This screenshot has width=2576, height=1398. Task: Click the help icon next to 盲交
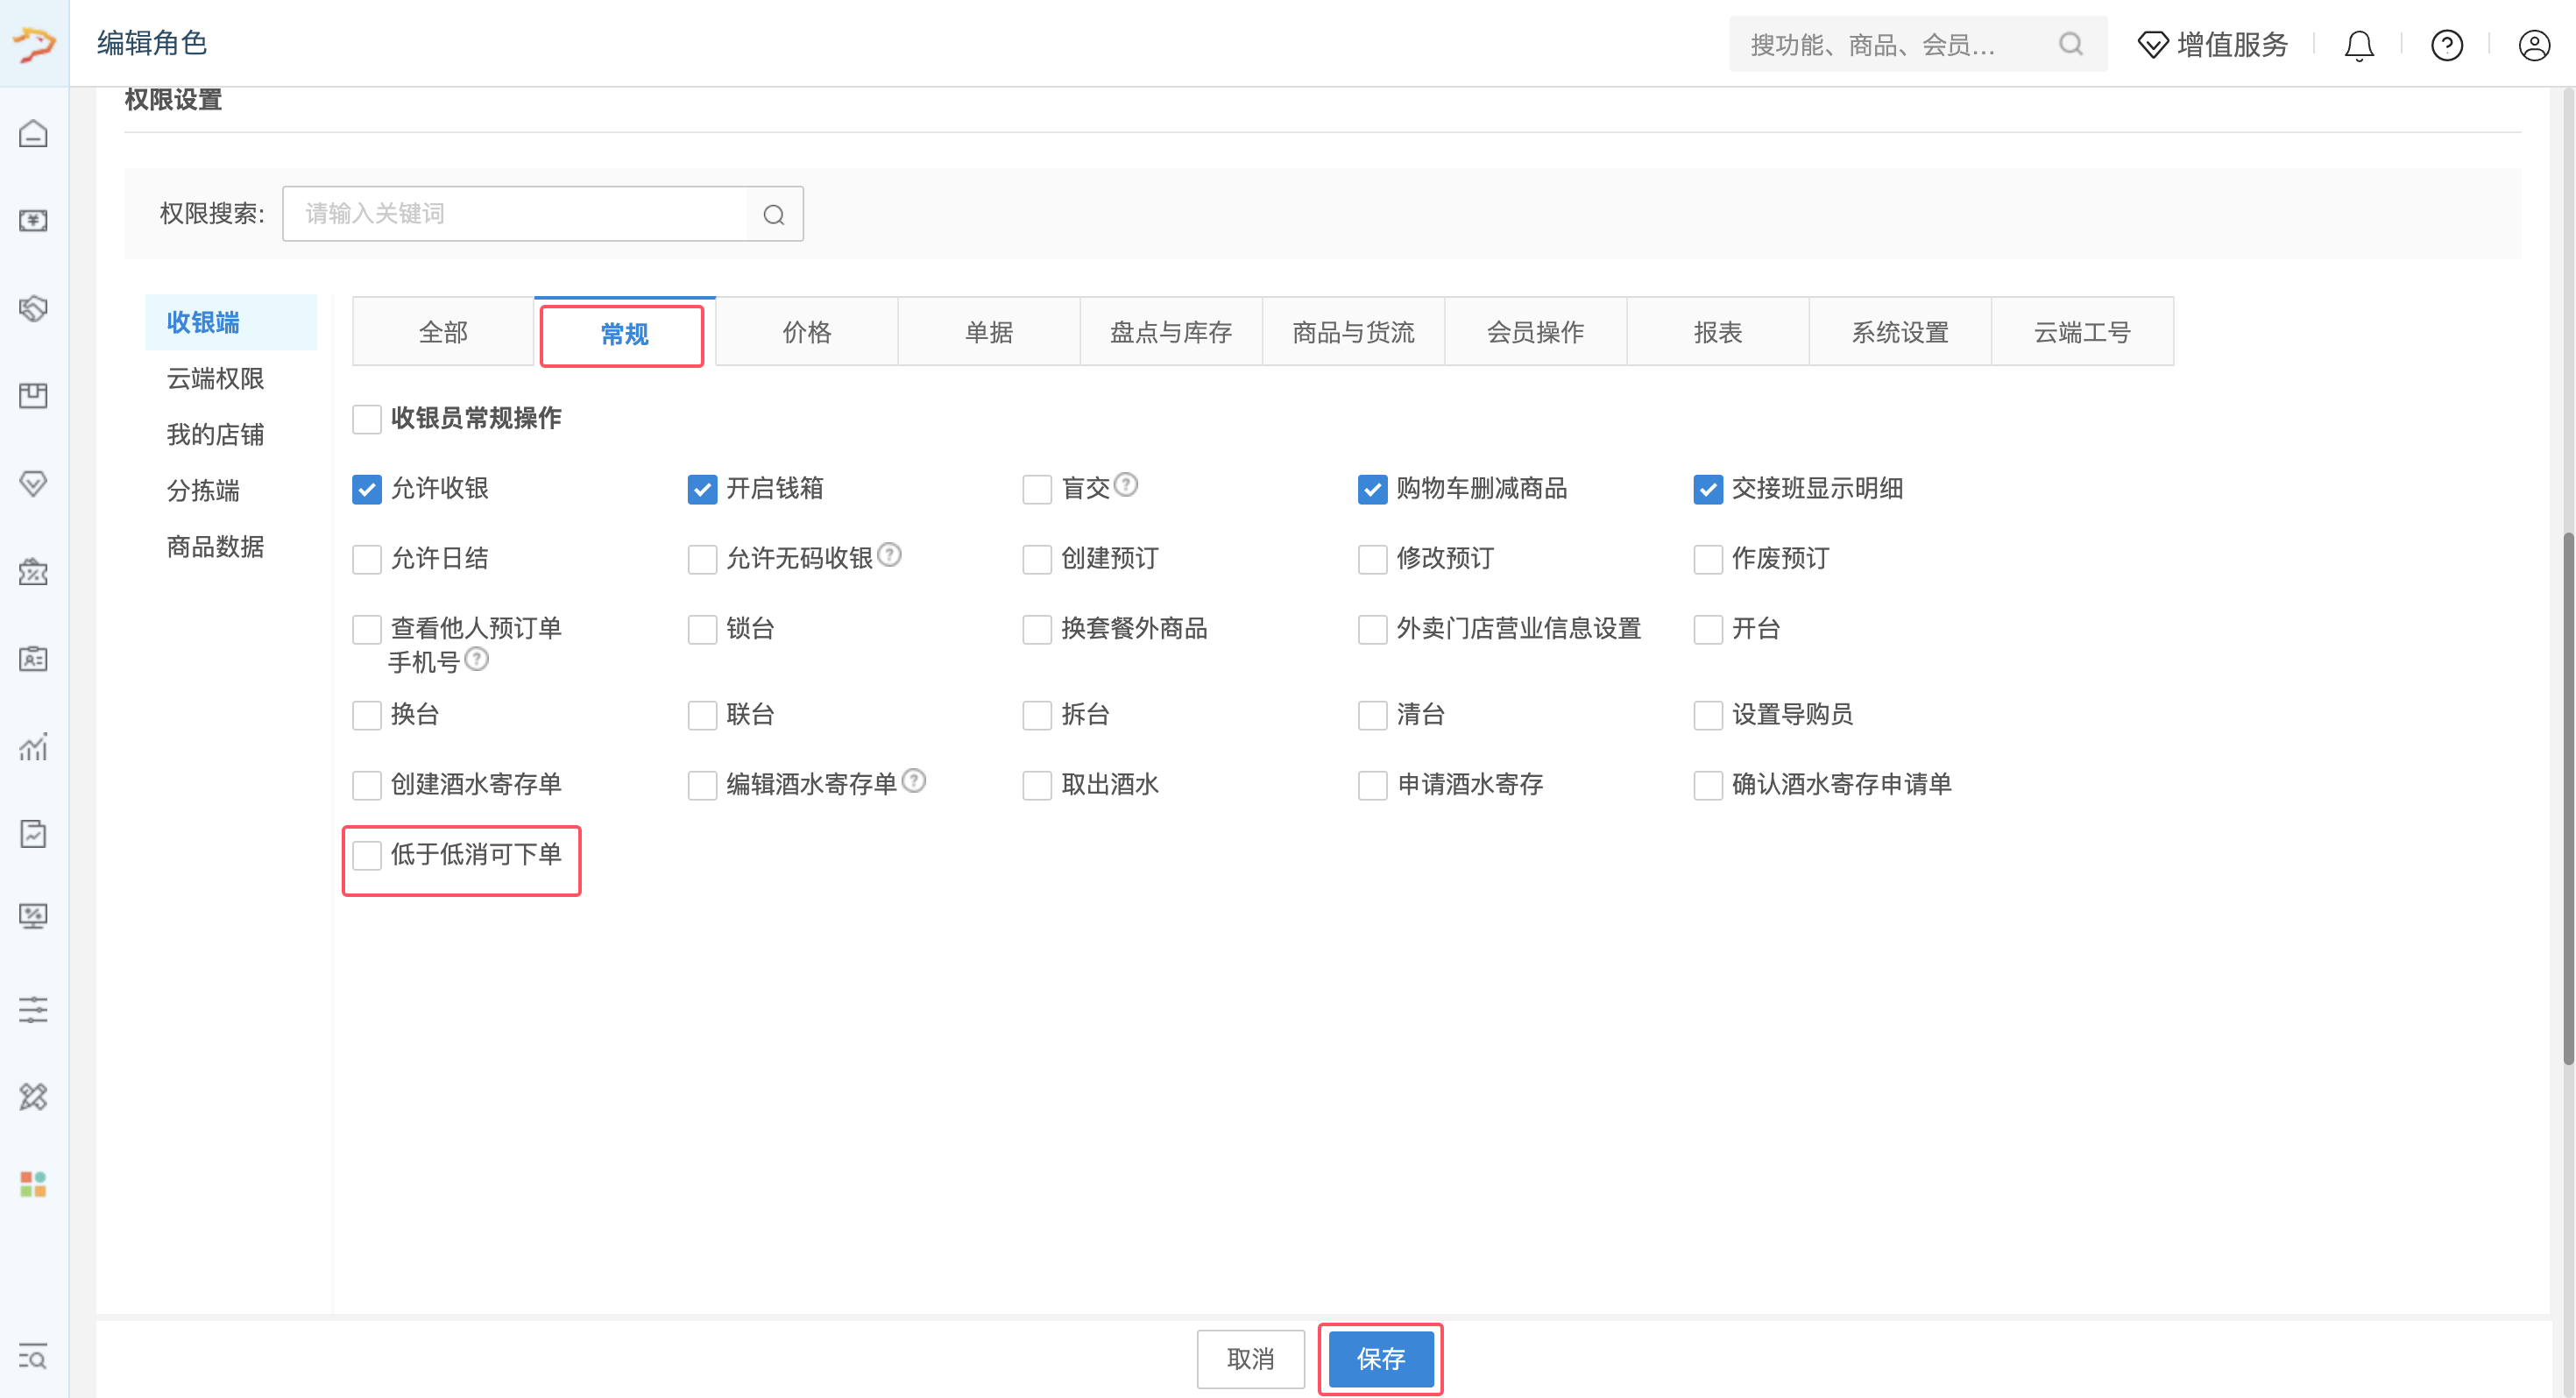pos(1126,484)
